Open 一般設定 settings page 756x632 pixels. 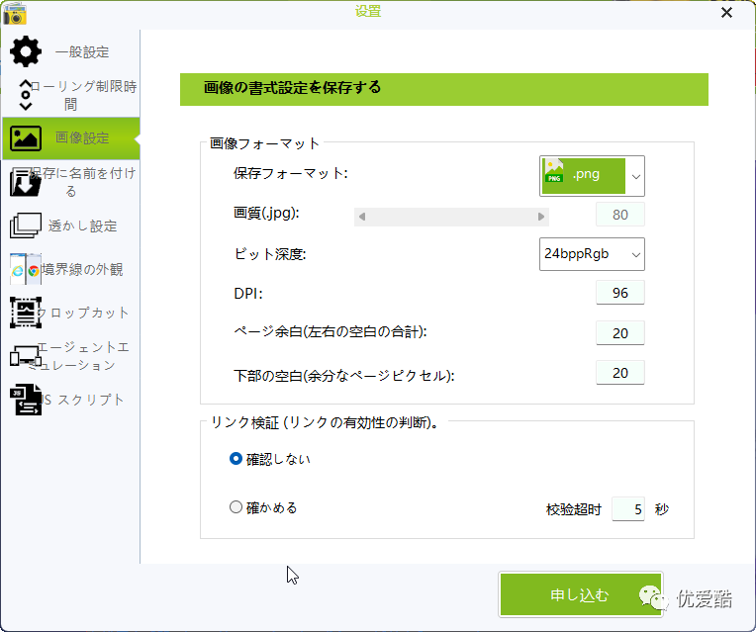(71, 51)
